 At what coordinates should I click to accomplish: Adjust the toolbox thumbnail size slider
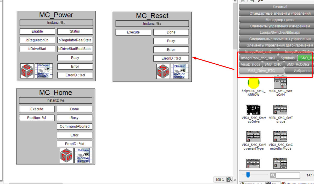(x=248, y=175)
